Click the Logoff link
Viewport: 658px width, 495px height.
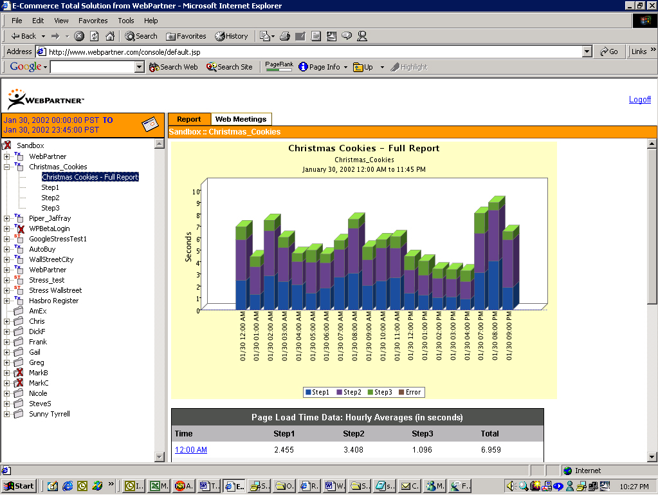639,100
